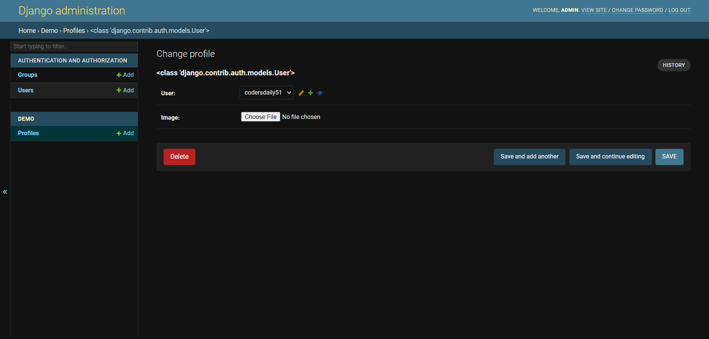Open Groups in the sidebar
The width and height of the screenshot is (709, 339).
(28, 75)
